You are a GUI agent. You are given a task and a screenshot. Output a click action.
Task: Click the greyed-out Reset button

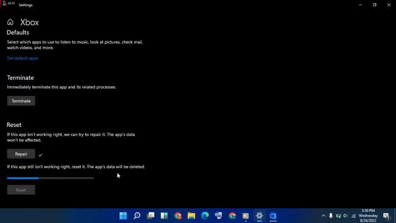tap(21, 190)
